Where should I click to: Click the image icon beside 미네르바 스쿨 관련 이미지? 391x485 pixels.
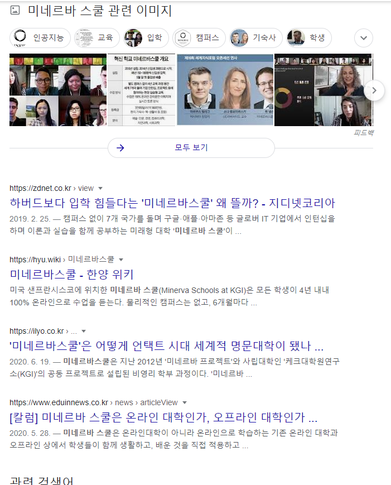click(15, 10)
